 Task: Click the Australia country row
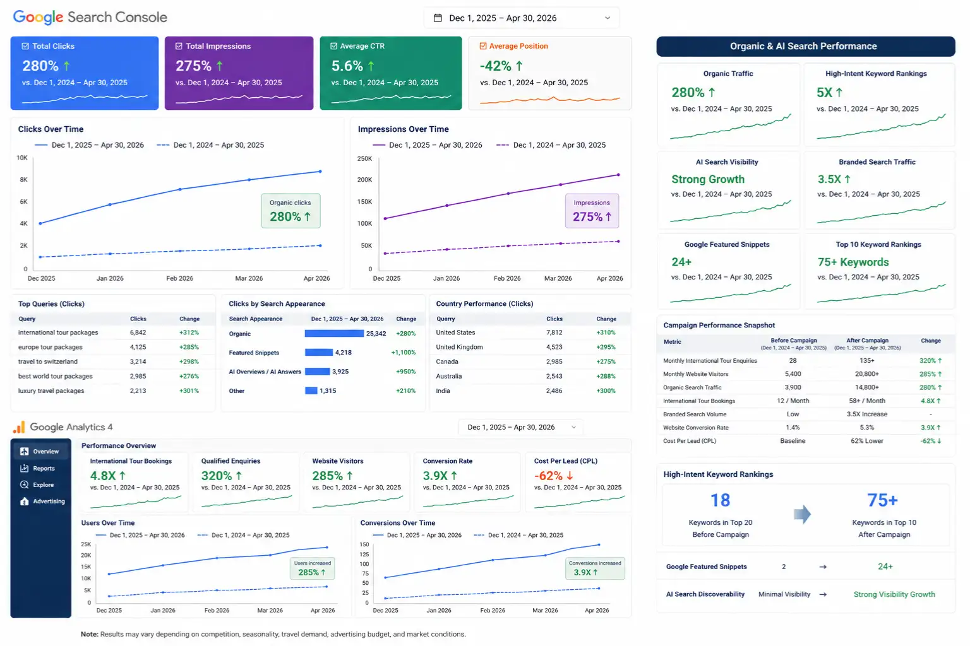click(x=529, y=376)
